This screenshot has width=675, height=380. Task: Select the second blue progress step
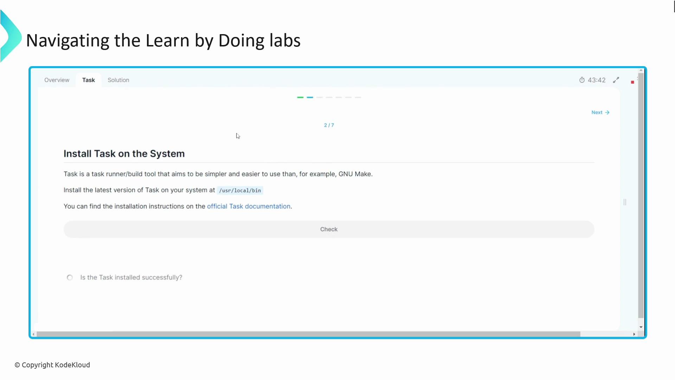[310, 97]
